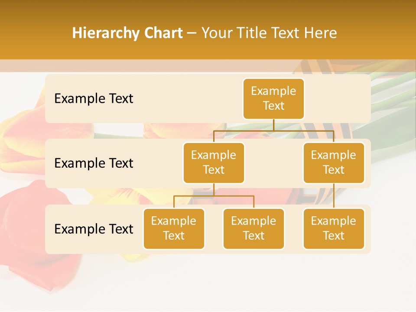Select the top-level Example Text box
This screenshot has width=416, height=312.
pos(273,99)
